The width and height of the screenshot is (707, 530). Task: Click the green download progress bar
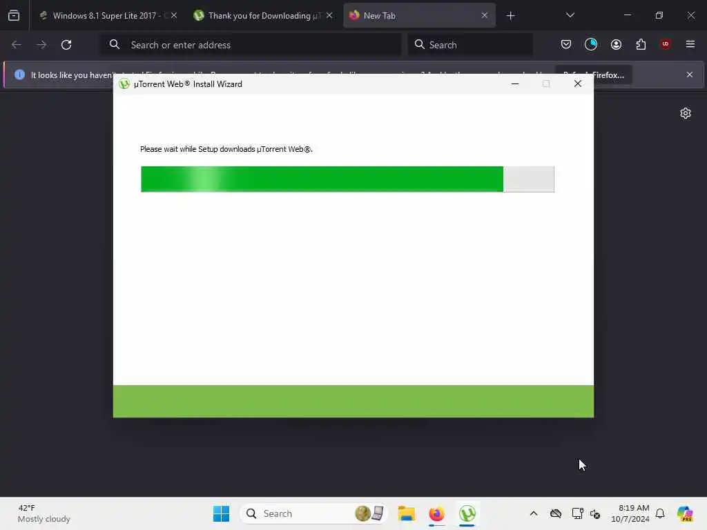(x=348, y=179)
